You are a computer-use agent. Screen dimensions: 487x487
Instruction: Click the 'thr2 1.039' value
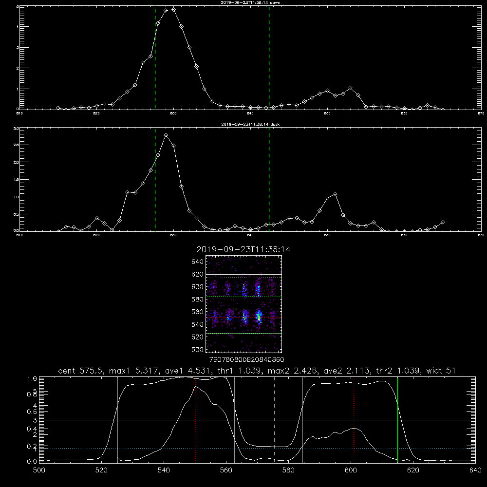tap(398, 371)
